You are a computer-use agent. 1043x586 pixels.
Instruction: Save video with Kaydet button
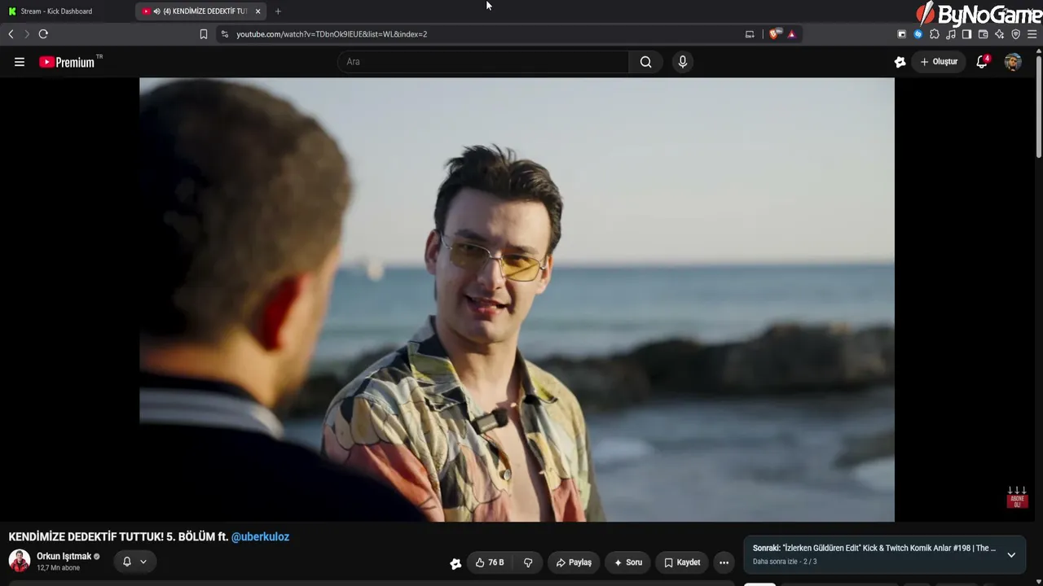coord(682,562)
